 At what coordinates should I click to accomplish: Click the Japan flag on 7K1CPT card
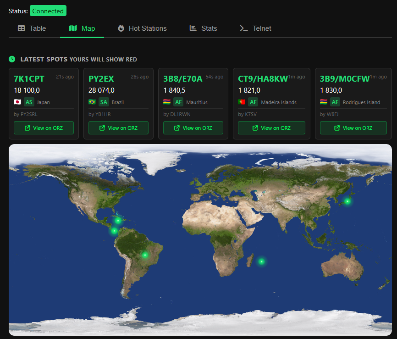(18, 102)
